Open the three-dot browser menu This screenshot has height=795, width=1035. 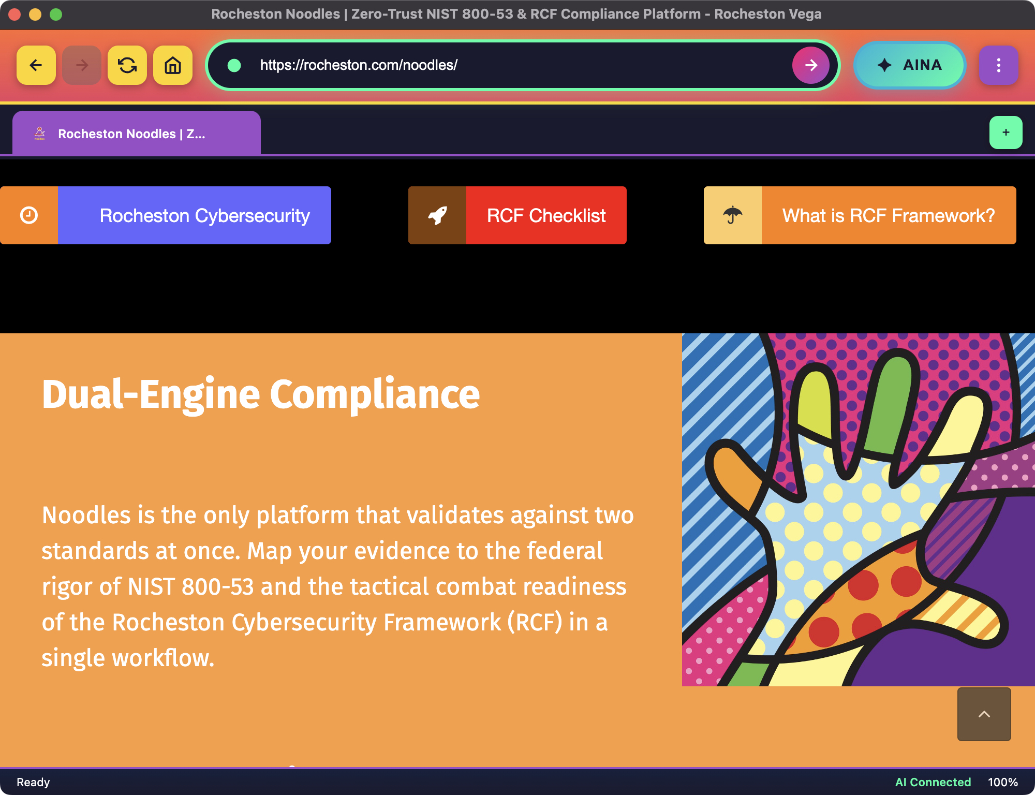[x=998, y=65]
